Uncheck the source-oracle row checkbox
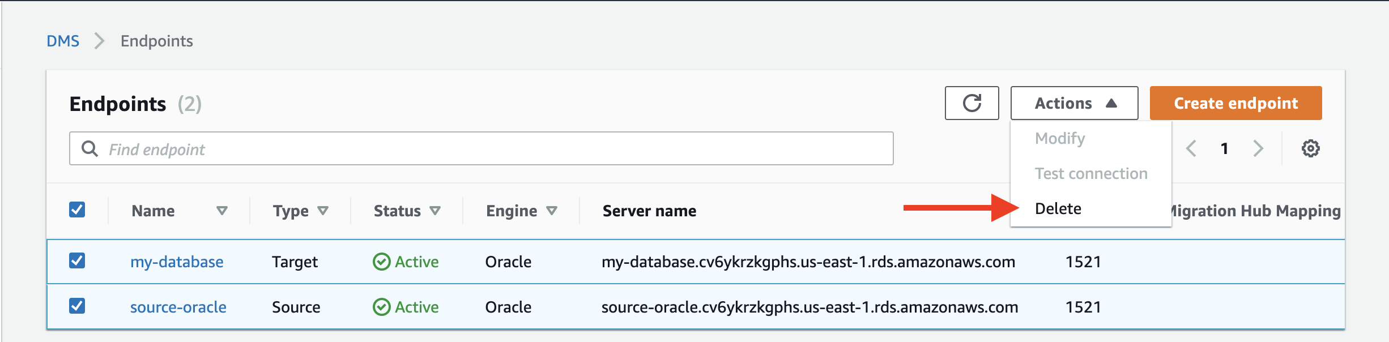The image size is (1389, 342). 77,306
